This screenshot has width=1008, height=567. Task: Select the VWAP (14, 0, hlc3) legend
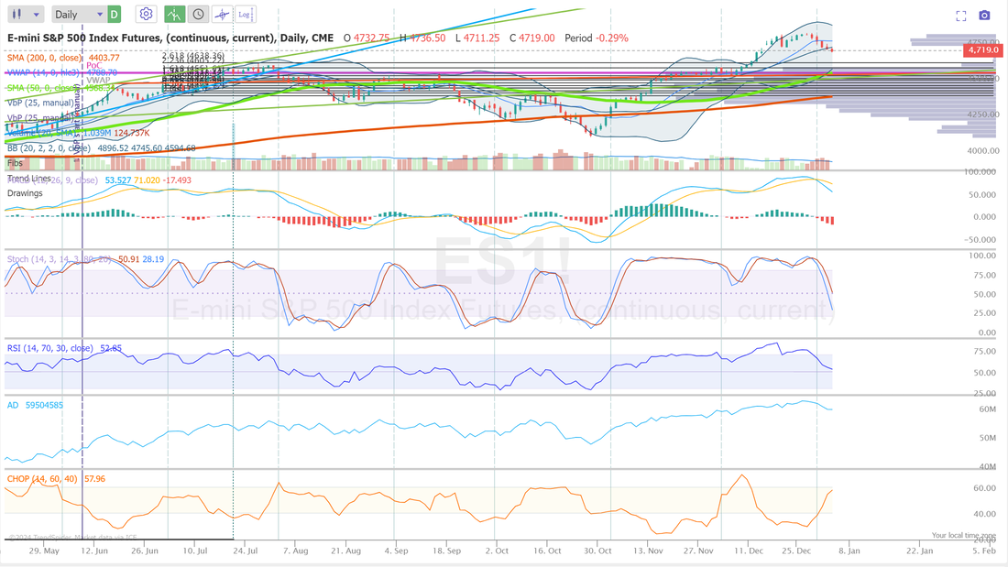point(43,72)
